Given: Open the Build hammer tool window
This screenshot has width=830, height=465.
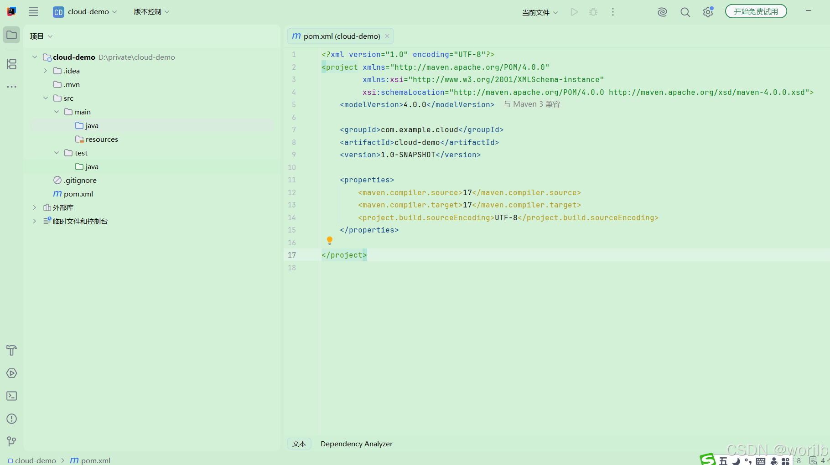Looking at the screenshot, I should tap(11, 350).
